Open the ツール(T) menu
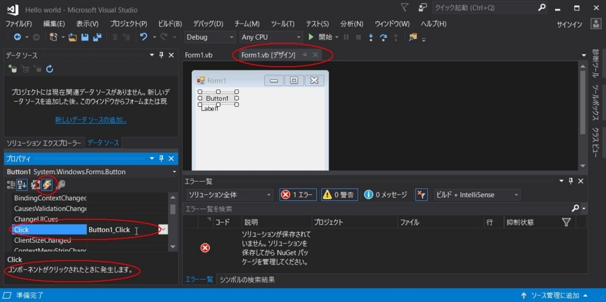This screenshot has width=606, height=302. pos(282,24)
